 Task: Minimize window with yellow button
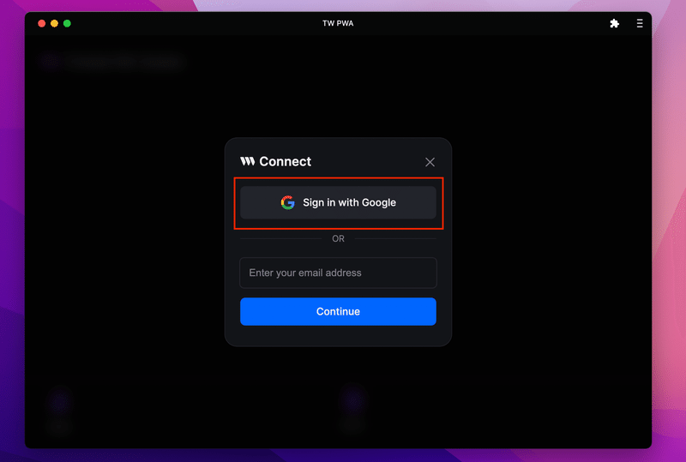point(54,24)
